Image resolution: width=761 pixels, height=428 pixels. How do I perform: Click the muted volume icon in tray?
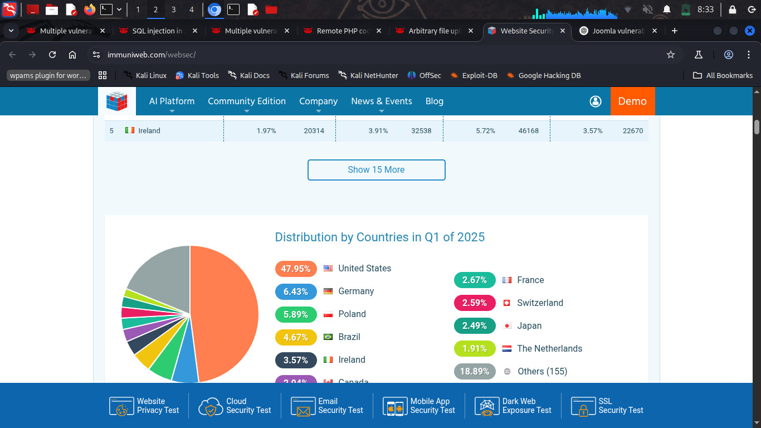coord(647,9)
